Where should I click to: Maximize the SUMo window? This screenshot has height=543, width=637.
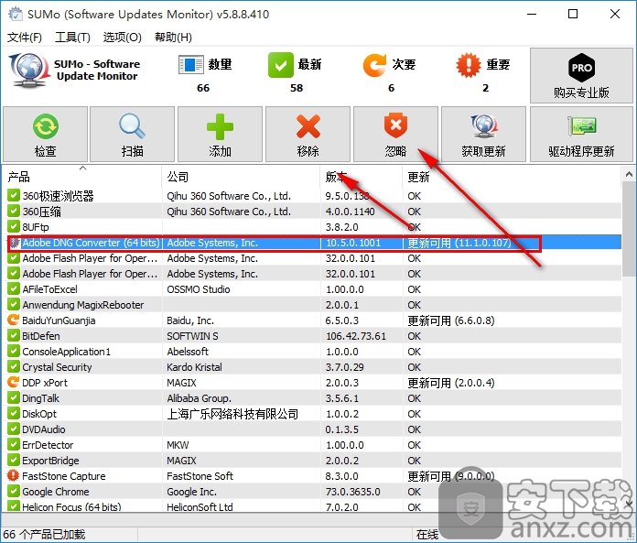coord(573,14)
